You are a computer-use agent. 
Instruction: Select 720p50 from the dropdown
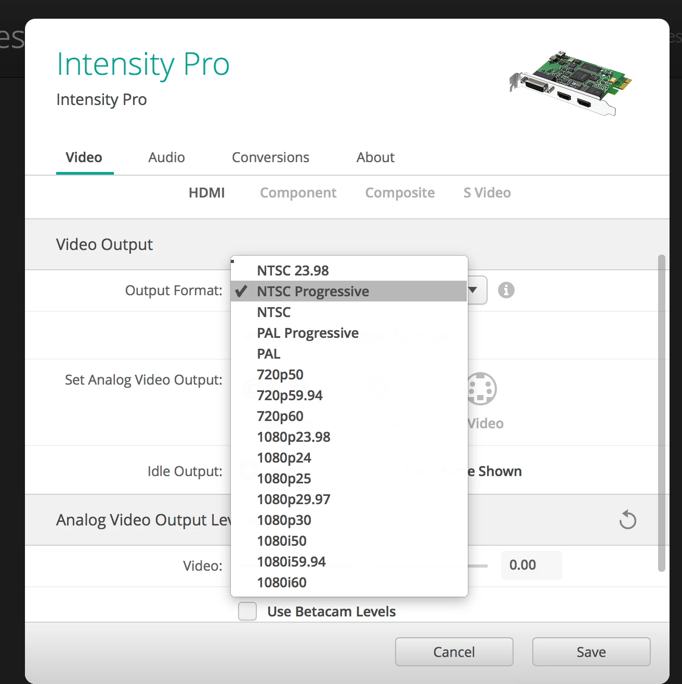[x=349, y=374]
